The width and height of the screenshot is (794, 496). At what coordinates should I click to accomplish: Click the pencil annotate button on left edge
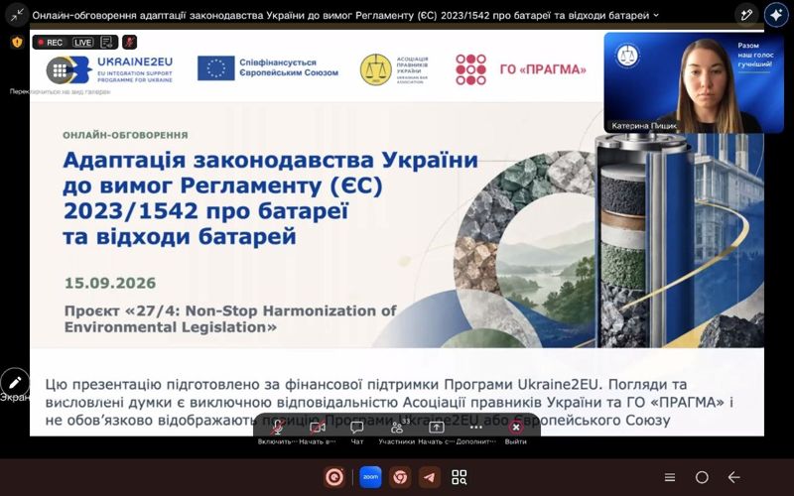[x=15, y=382]
